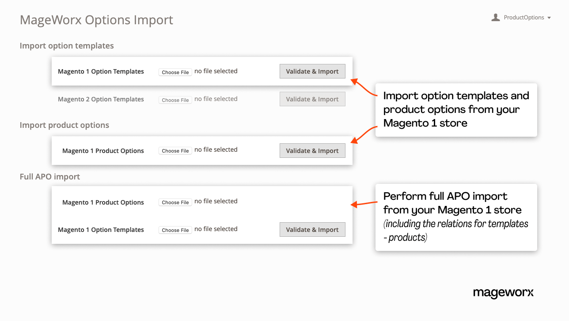Click the disabled Validate & Import for Magento 2 templates

[x=312, y=99]
